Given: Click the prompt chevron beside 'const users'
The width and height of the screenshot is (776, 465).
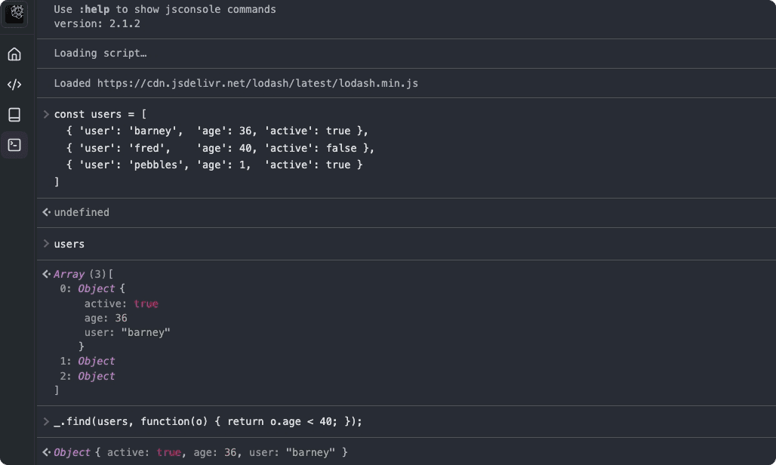Looking at the screenshot, I should coord(46,114).
